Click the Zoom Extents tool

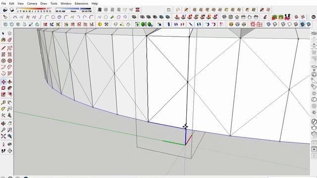tap(3, 136)
